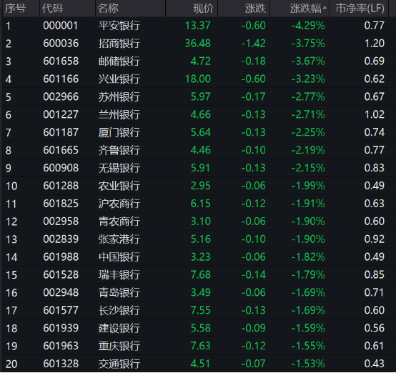Image resolution: width=396 pixels, height=373 pixels.
Task: Select the 交通银行 stock name
Action: point(119,364)
